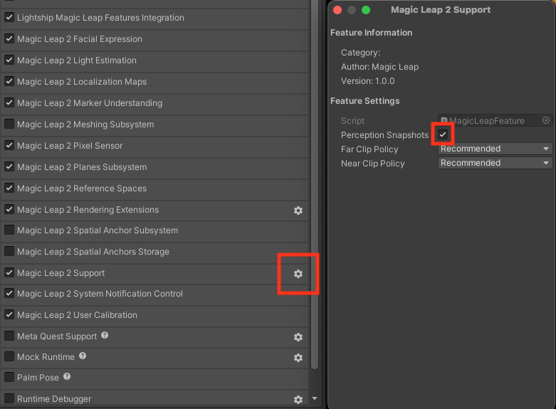Image resolution: width=556 pixels, height=409 pixels.
Task: Click the Version: 1.0.0 text
Action: pyautogui.click(x=368, y=81)
